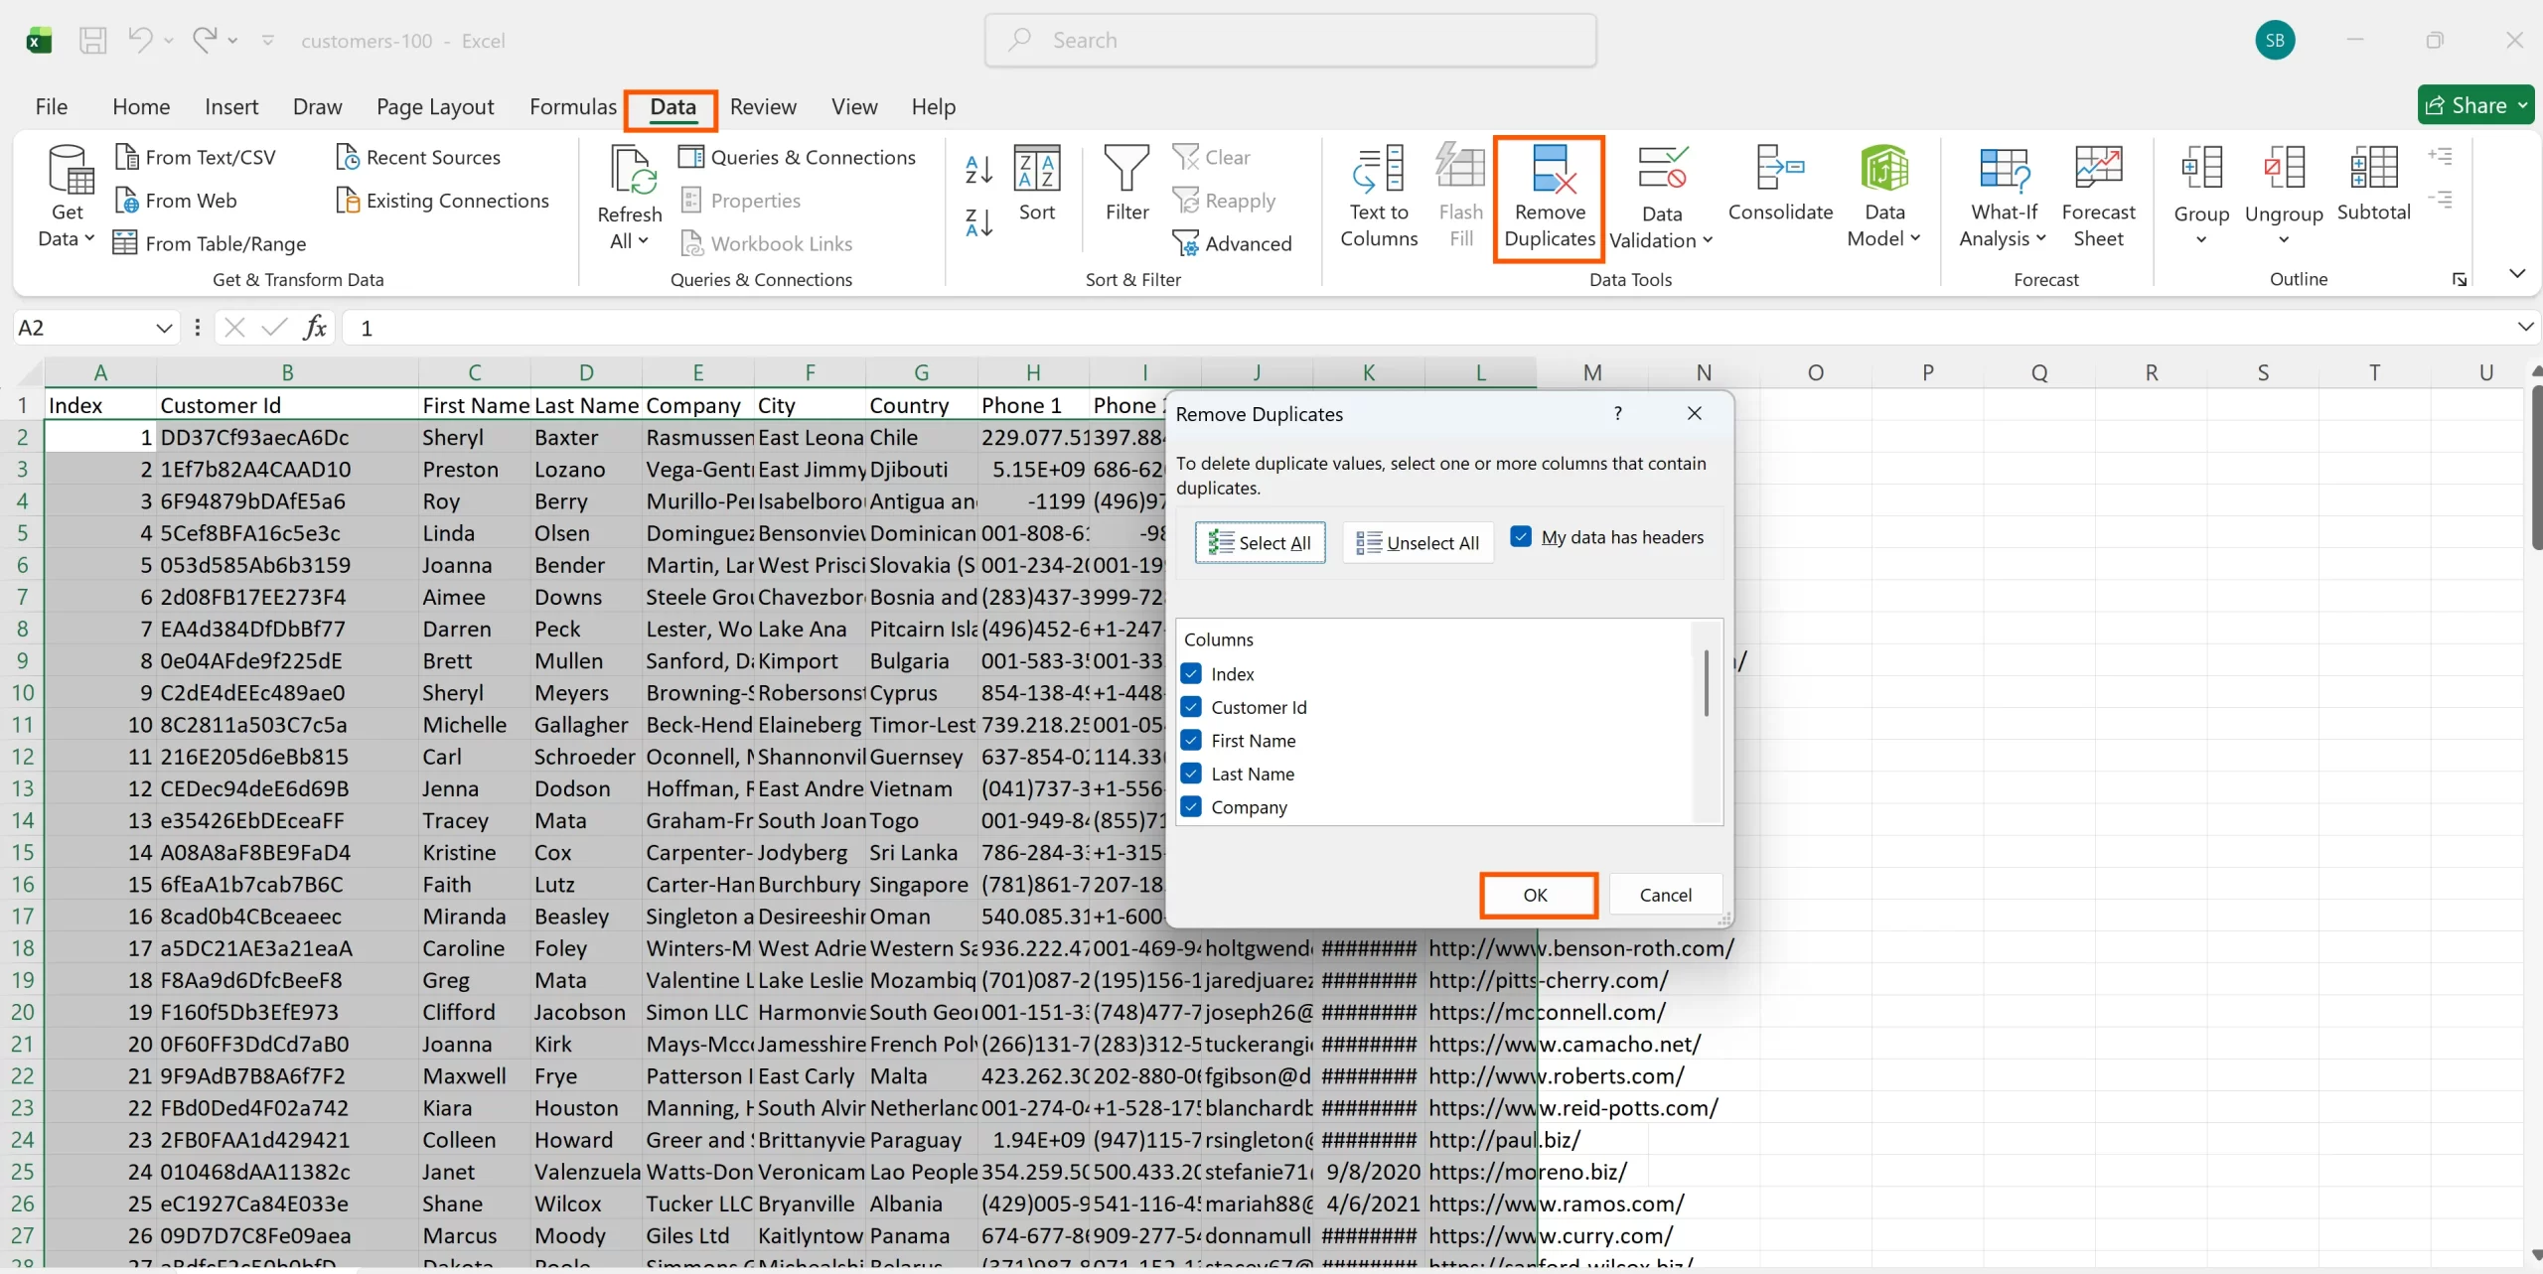Click the Data Validation icon
This screenshot has height=1274, width=2543.
click(1662, 167)
